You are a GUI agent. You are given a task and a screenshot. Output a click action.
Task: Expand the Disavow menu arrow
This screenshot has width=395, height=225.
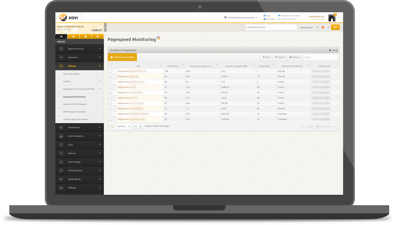[100, 153]
